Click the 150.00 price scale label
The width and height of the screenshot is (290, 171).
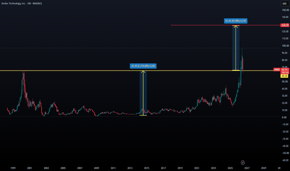coord(285,10)
